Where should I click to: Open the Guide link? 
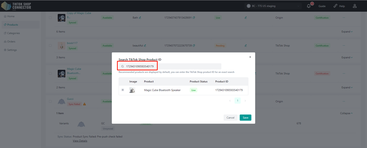[322, 6]
